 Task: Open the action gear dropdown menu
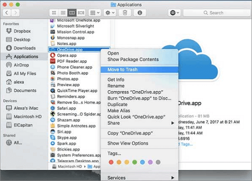point(110,13)
